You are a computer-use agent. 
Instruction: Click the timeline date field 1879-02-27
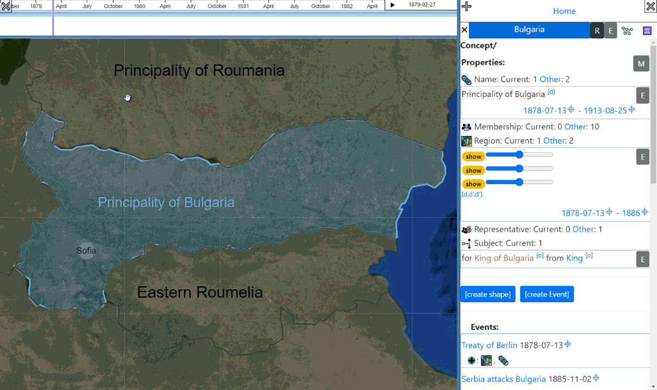tap(422, 5)
